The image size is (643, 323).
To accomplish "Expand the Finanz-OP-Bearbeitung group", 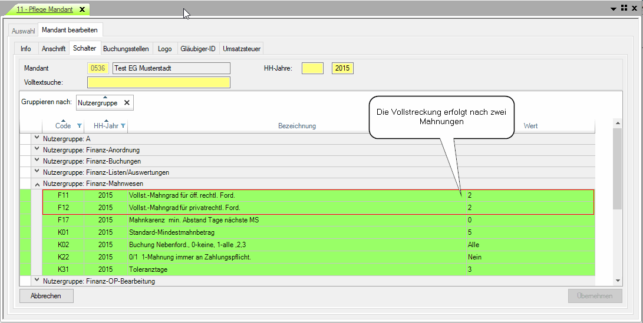I will [x=37, y=281].
